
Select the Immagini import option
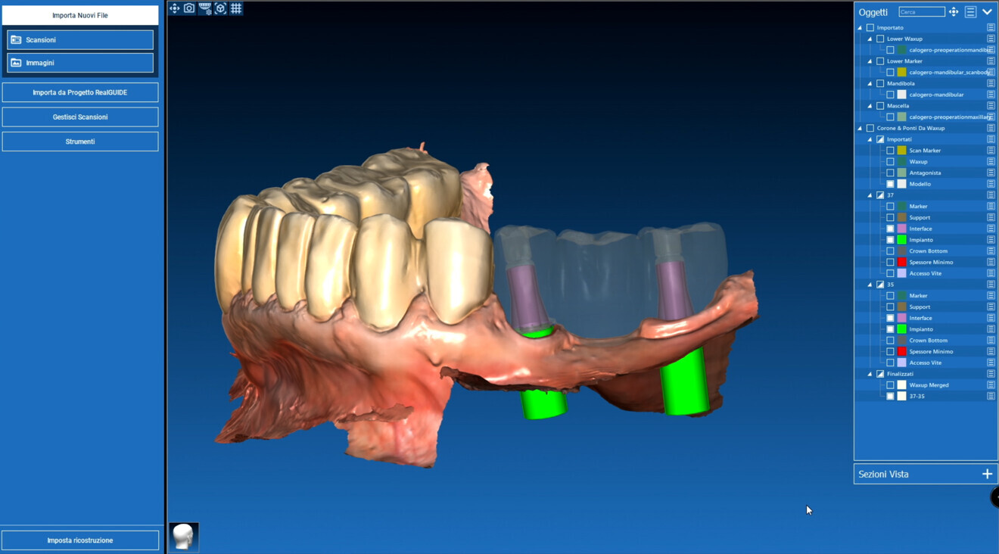[x=80, y=63]
